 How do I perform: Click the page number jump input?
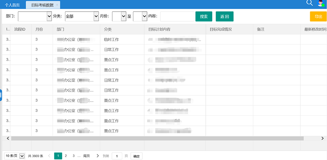click(x=117, y=156)
